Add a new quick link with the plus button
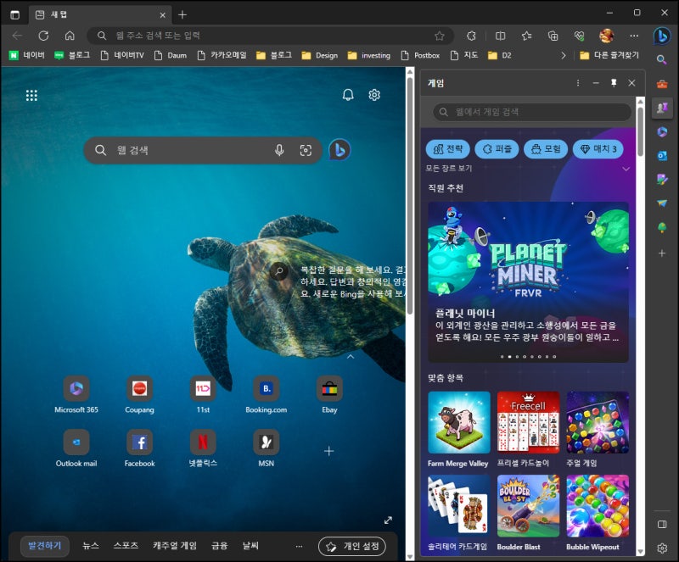This screenshot has width=679, height=562. coord(329,451)
